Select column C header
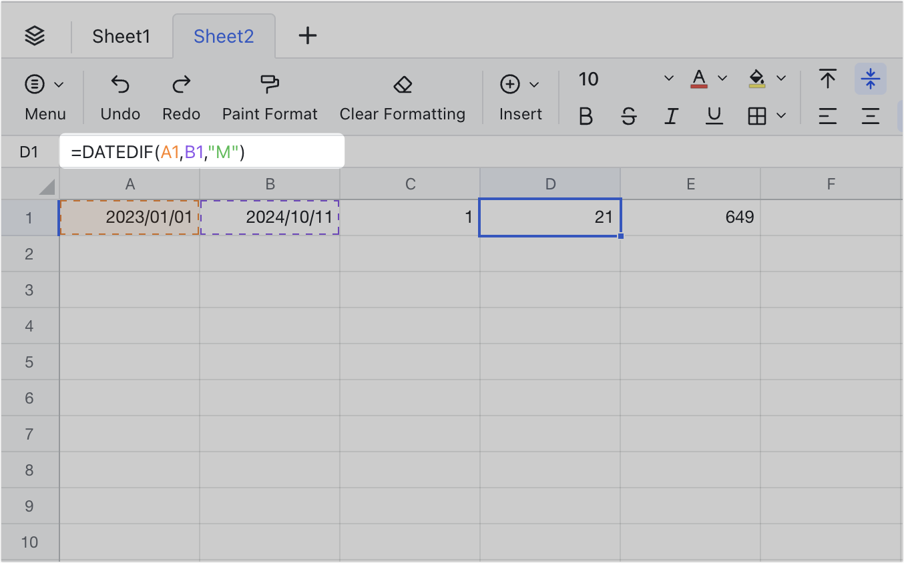 (x=410, y=184)
